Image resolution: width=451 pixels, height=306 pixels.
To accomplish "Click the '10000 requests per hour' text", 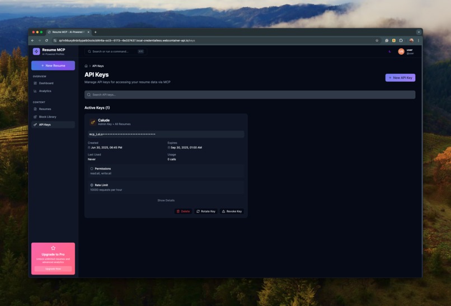I will [106, 190].
